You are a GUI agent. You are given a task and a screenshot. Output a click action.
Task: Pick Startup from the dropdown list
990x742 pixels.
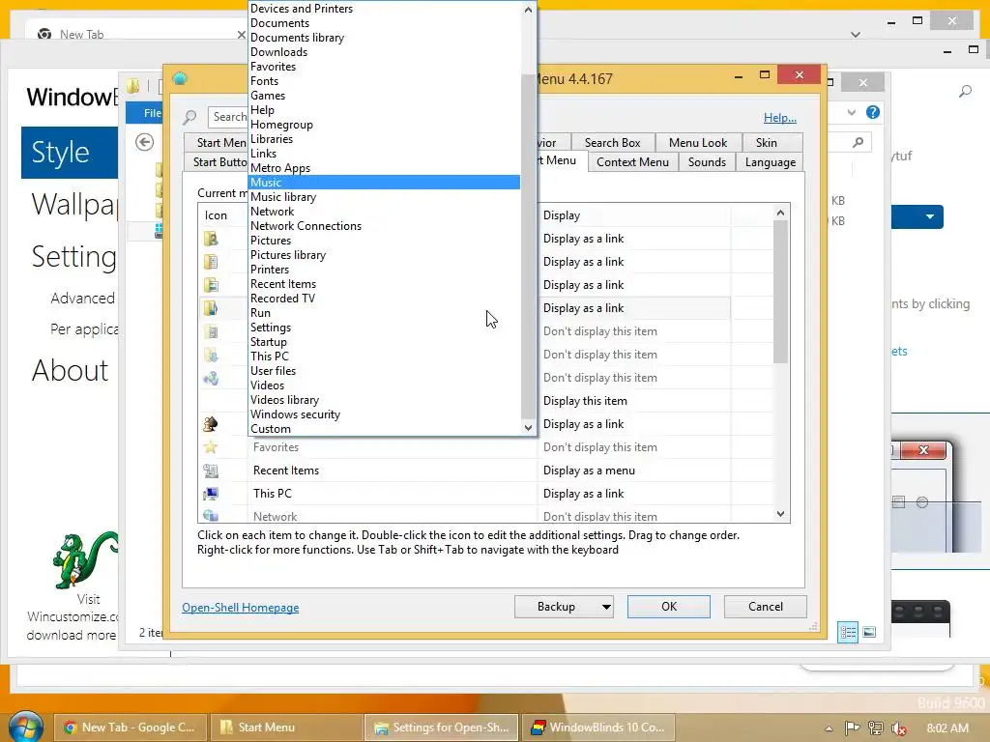pos(385,343)
